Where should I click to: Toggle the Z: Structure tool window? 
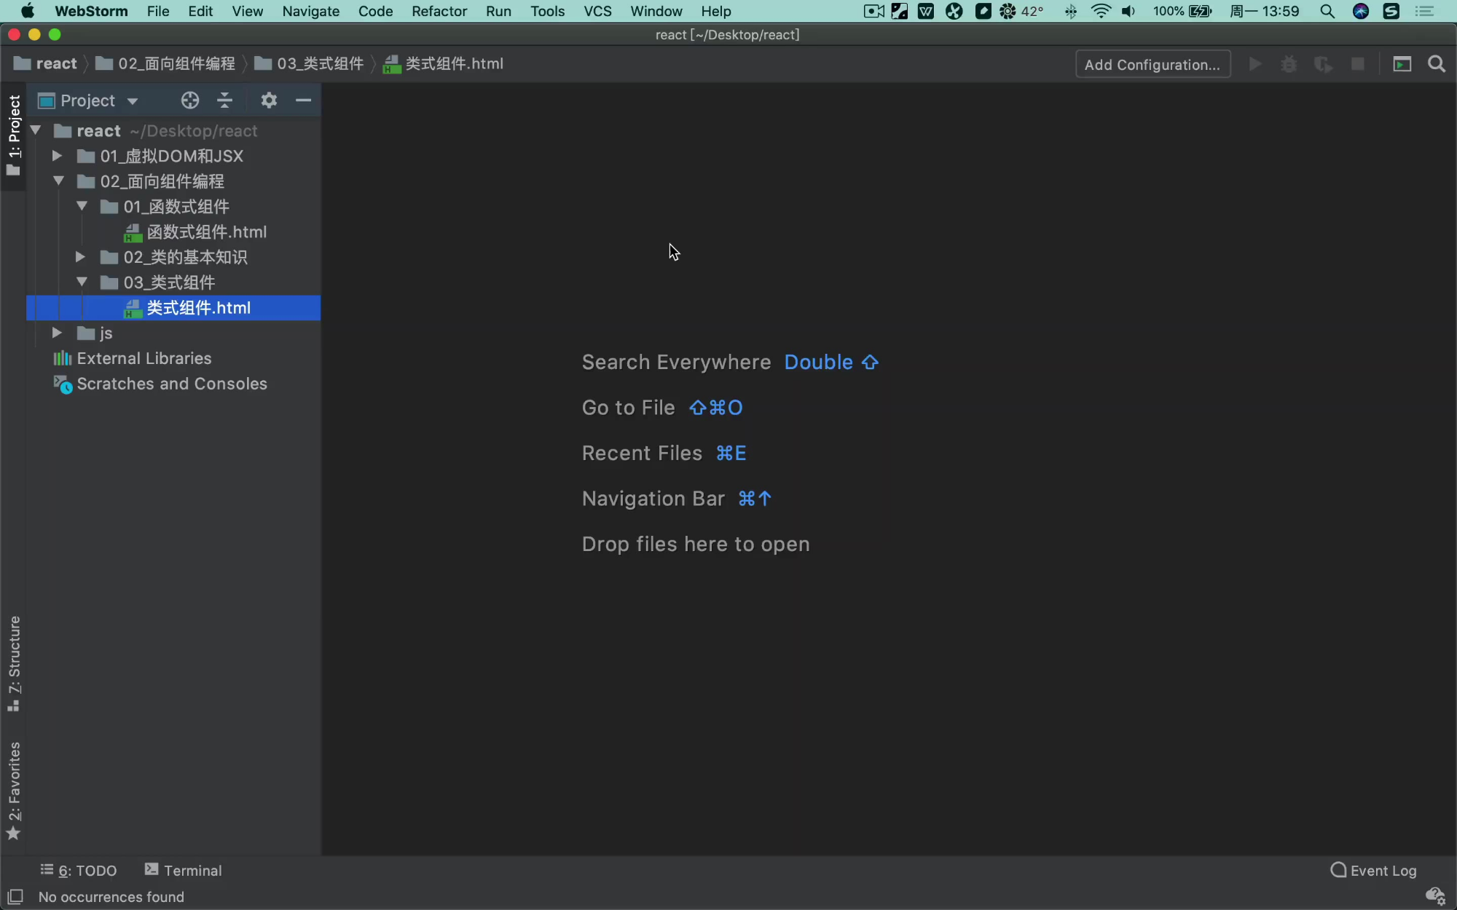tap(14, 662)
